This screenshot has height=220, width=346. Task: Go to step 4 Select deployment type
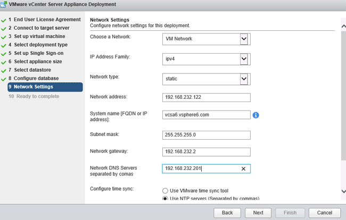tap(38, 45)
